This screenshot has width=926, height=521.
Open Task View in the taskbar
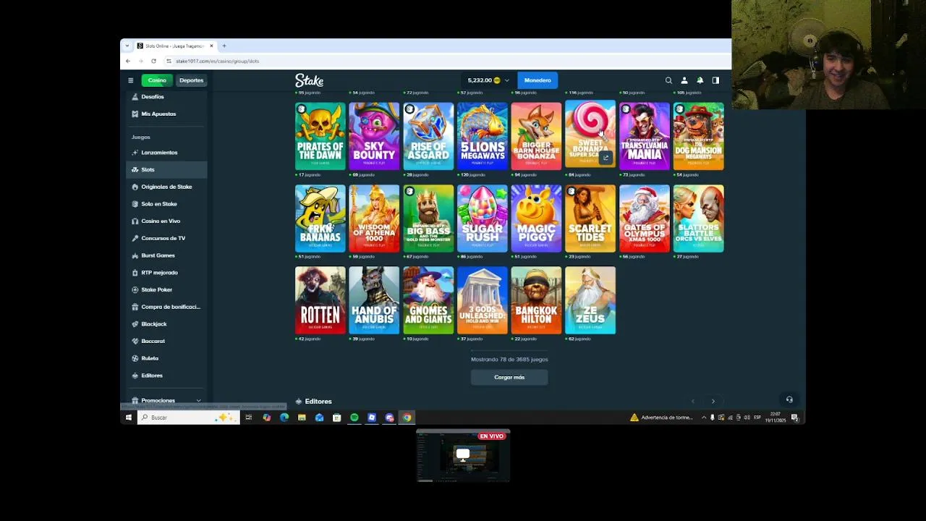click(x=248, y=418)
